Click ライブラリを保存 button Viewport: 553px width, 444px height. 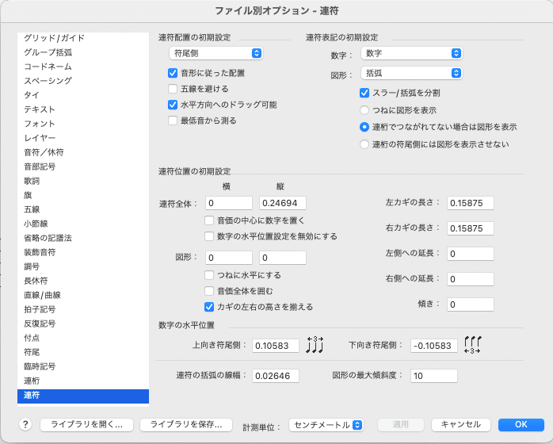click(x=186, y=425)
